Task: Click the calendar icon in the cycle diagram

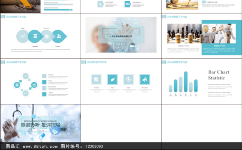Action: coord(34,85)
